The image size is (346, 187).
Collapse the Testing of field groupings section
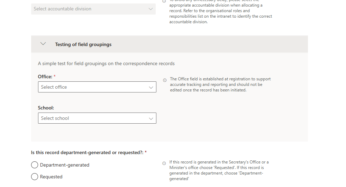pos(43,44)
